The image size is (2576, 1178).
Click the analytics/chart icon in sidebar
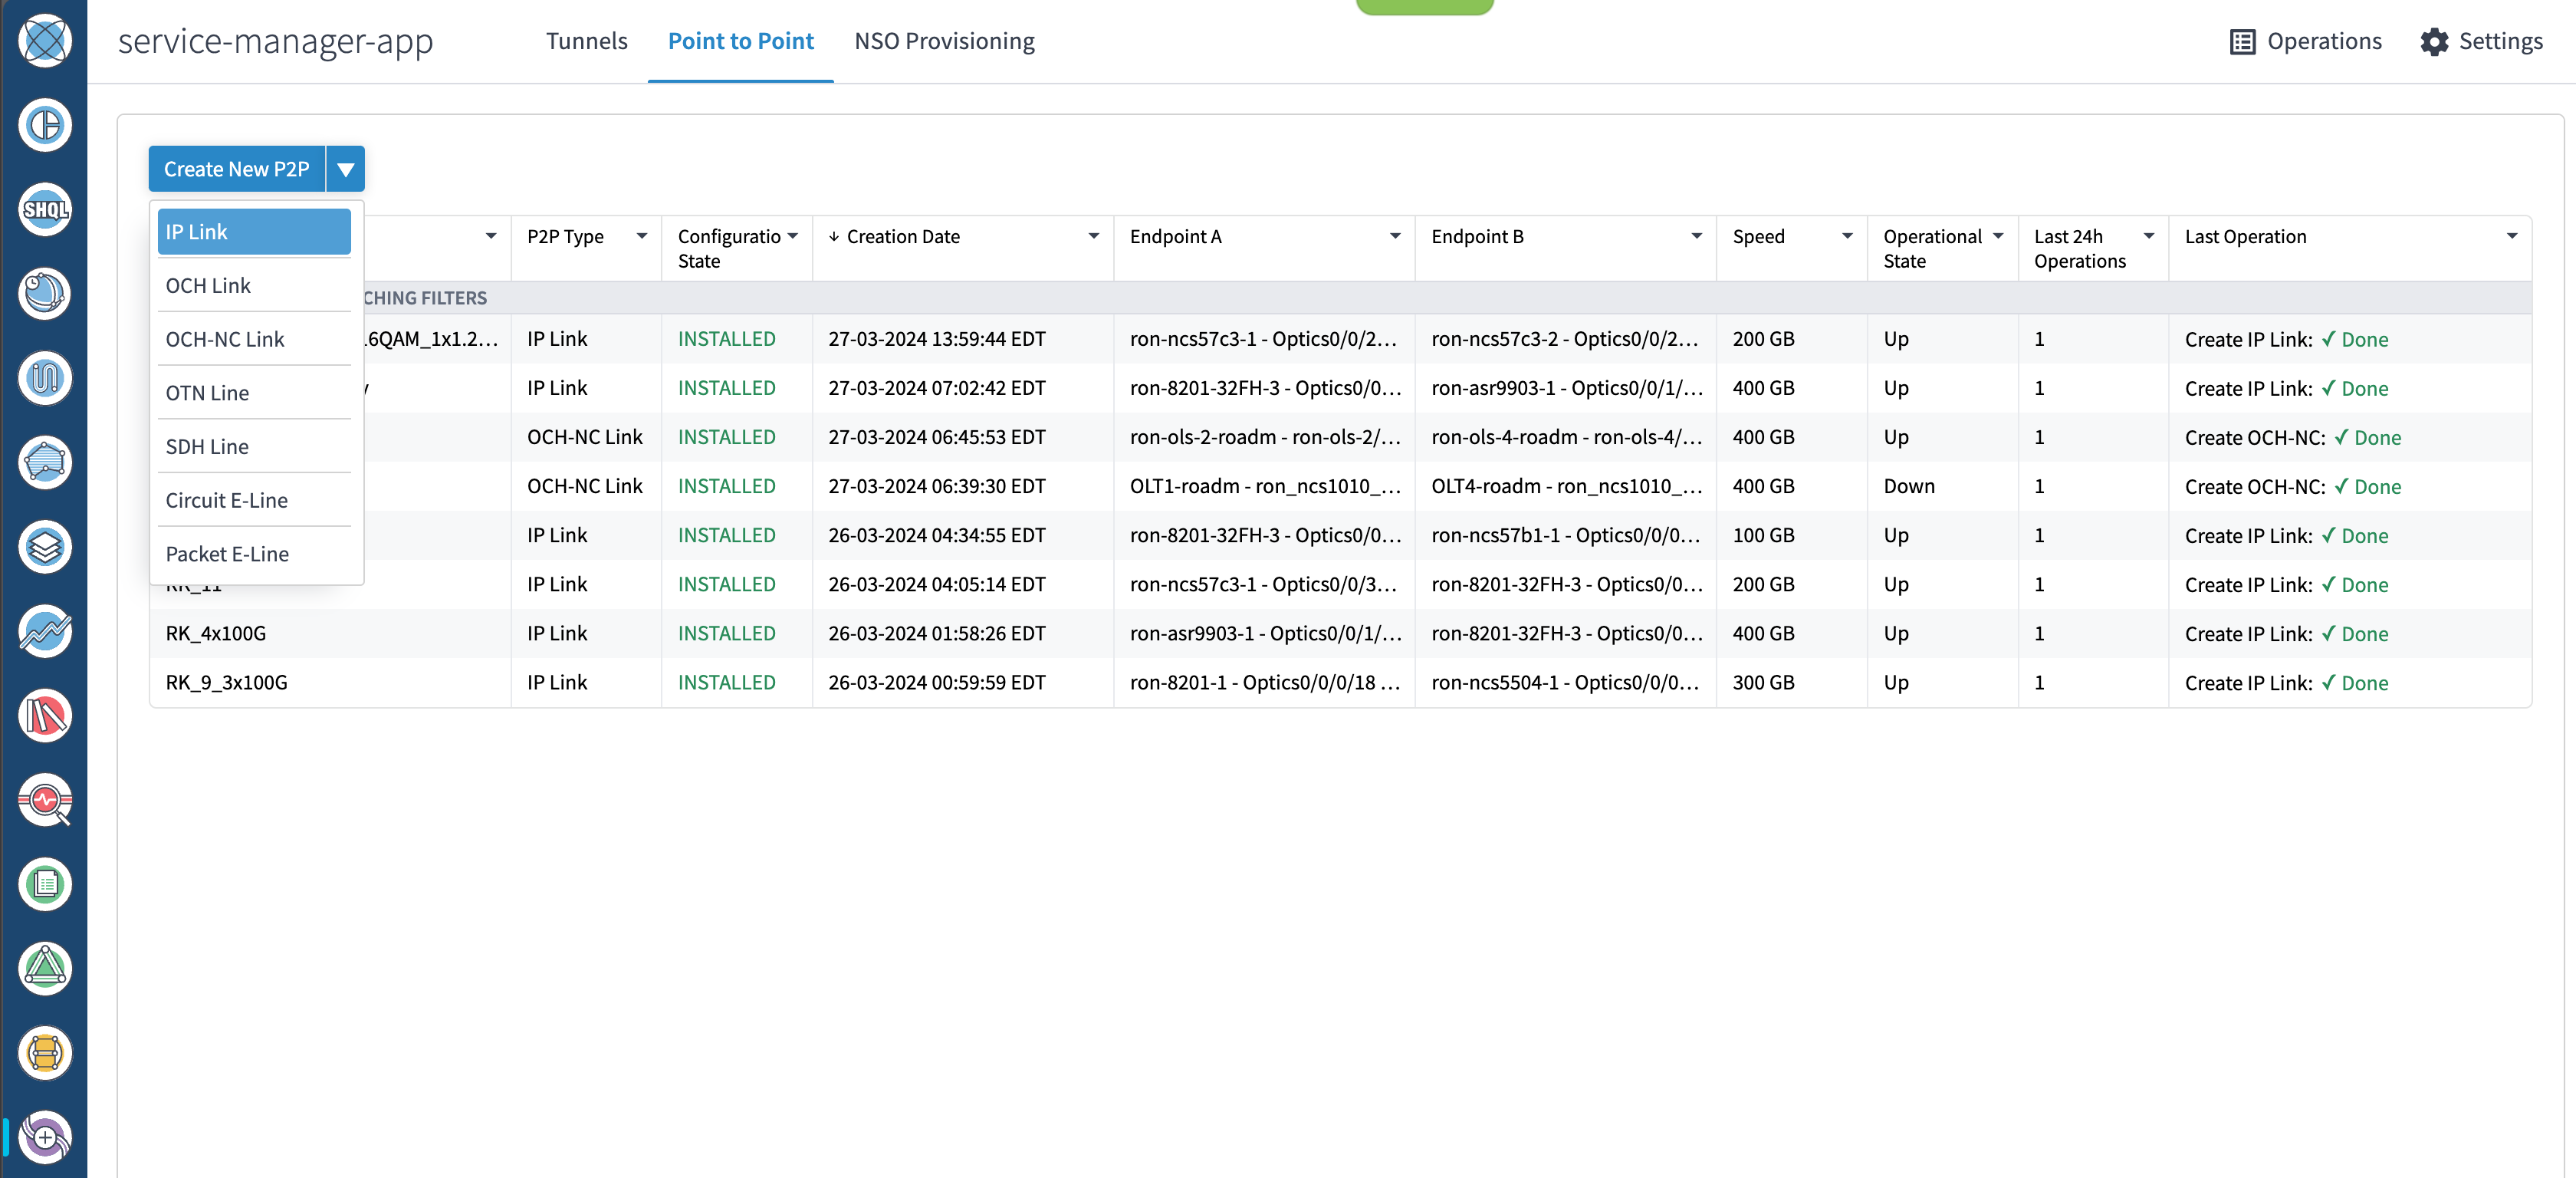point(44,629)
